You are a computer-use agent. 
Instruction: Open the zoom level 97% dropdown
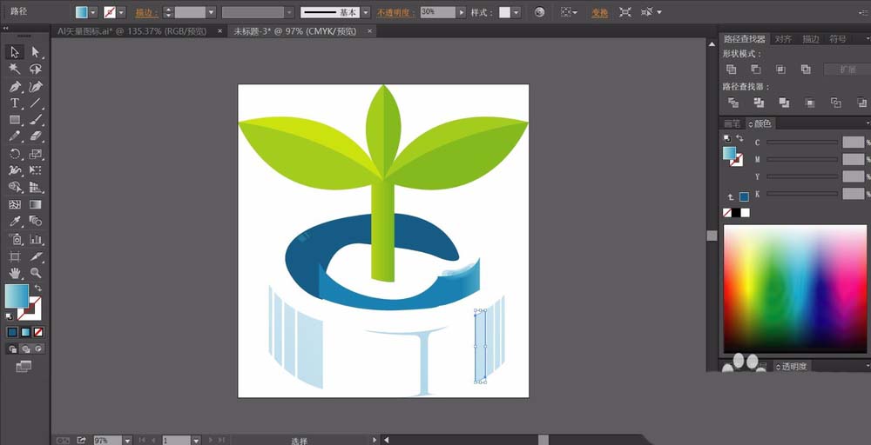click(127, 441)
